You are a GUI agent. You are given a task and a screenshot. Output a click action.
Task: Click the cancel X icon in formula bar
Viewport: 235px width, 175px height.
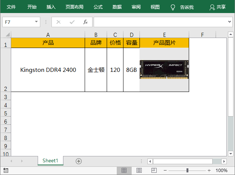point(59,22)
